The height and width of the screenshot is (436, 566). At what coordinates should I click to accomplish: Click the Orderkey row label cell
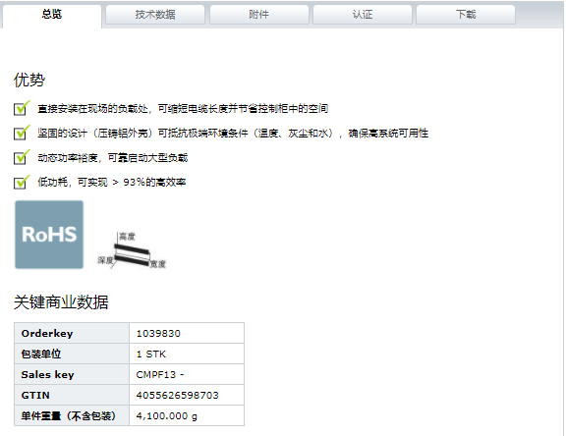coord(72,333)
